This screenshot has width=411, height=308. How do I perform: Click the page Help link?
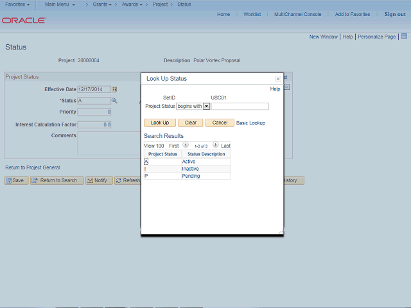coord(347,37)
